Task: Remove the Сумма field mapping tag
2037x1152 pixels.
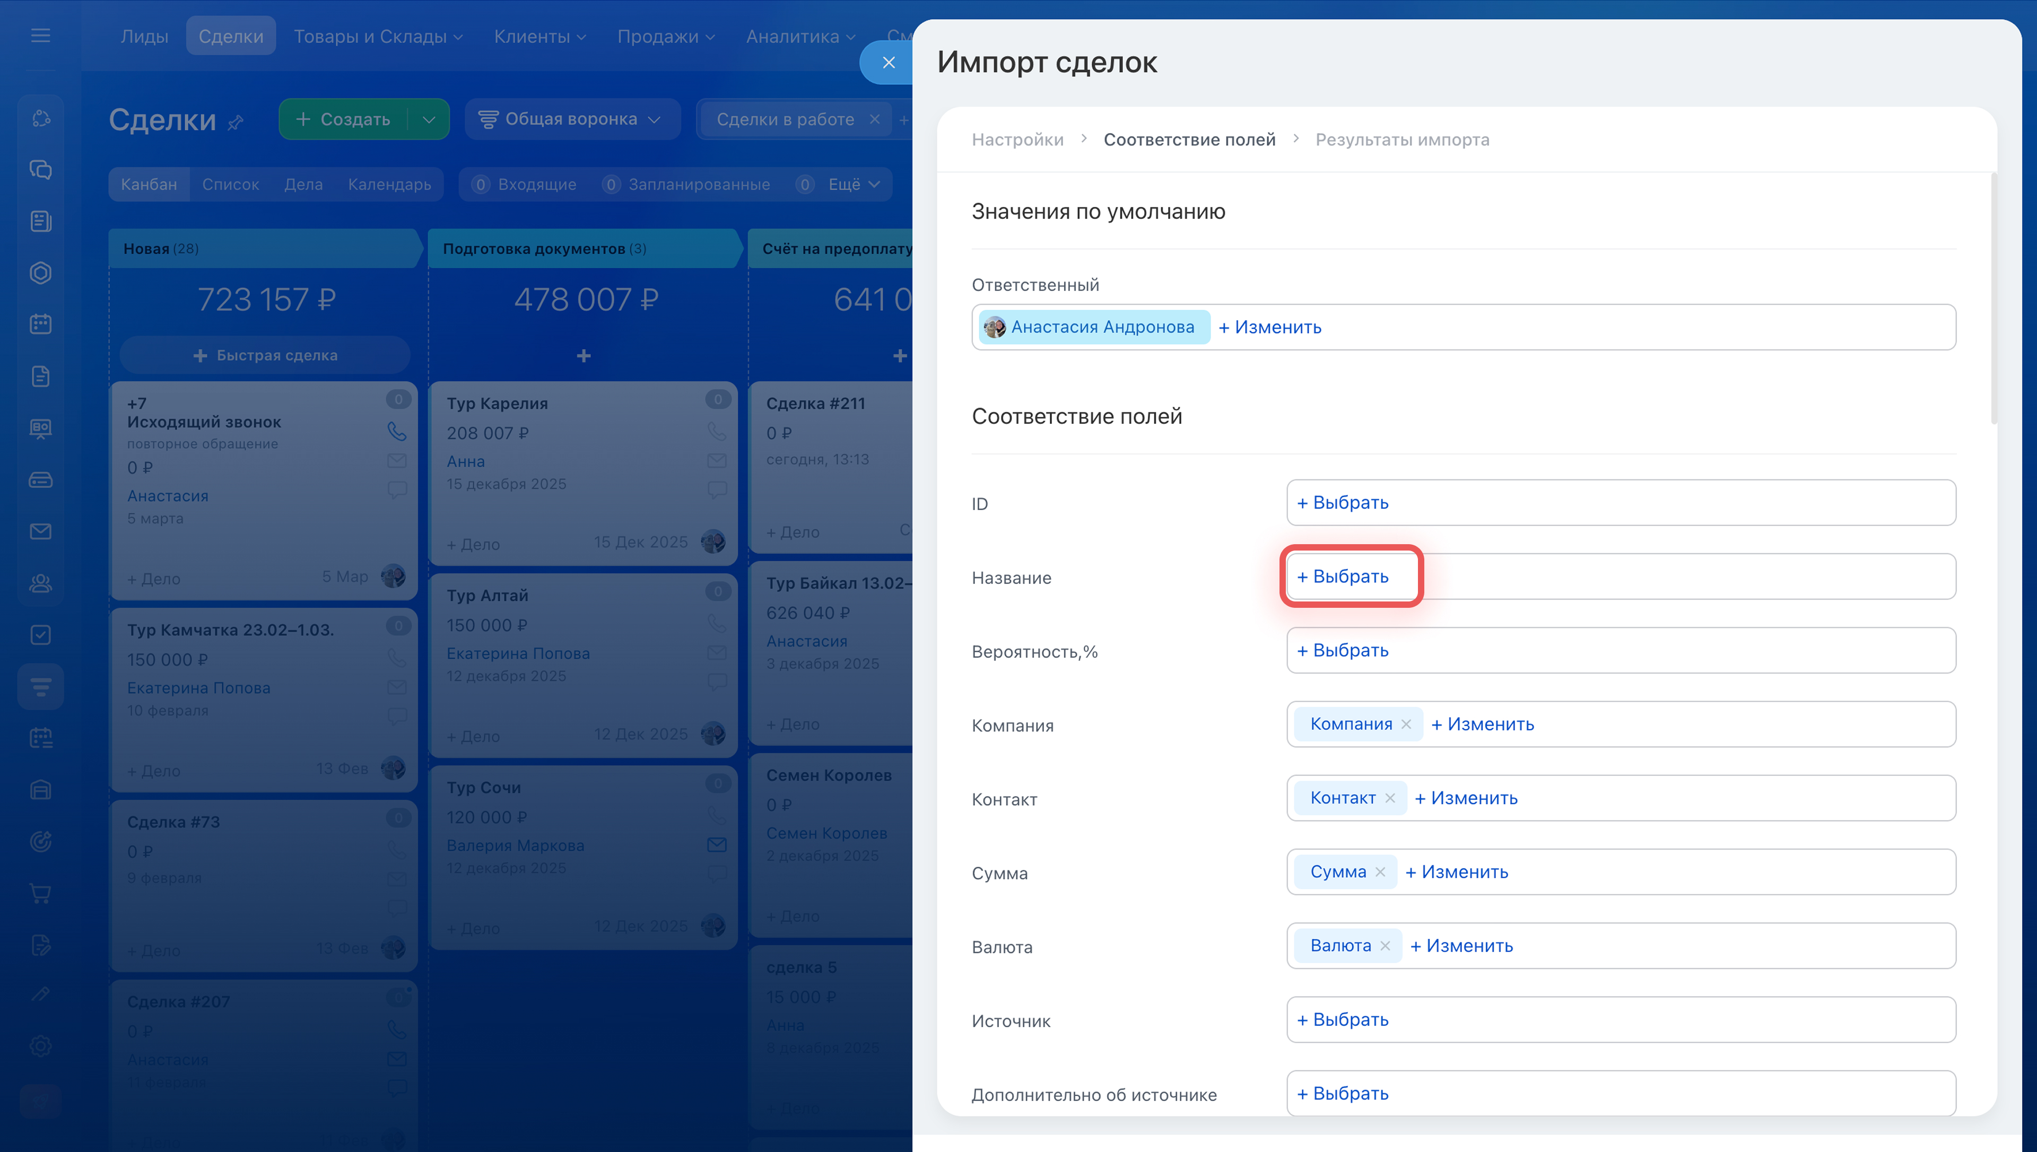Action: (1380, 872)
